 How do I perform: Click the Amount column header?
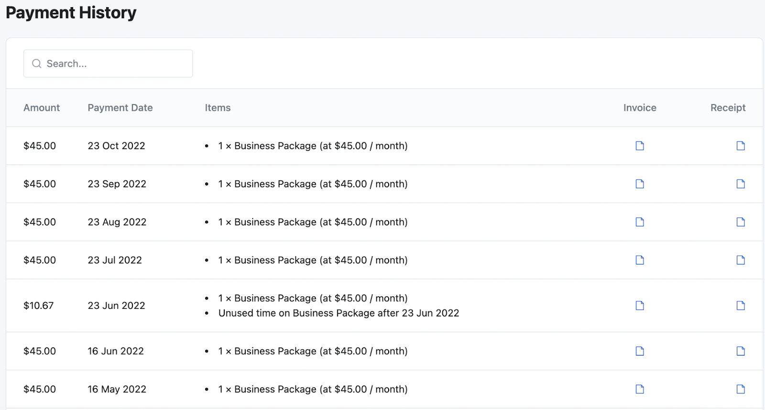click(42, 108)
